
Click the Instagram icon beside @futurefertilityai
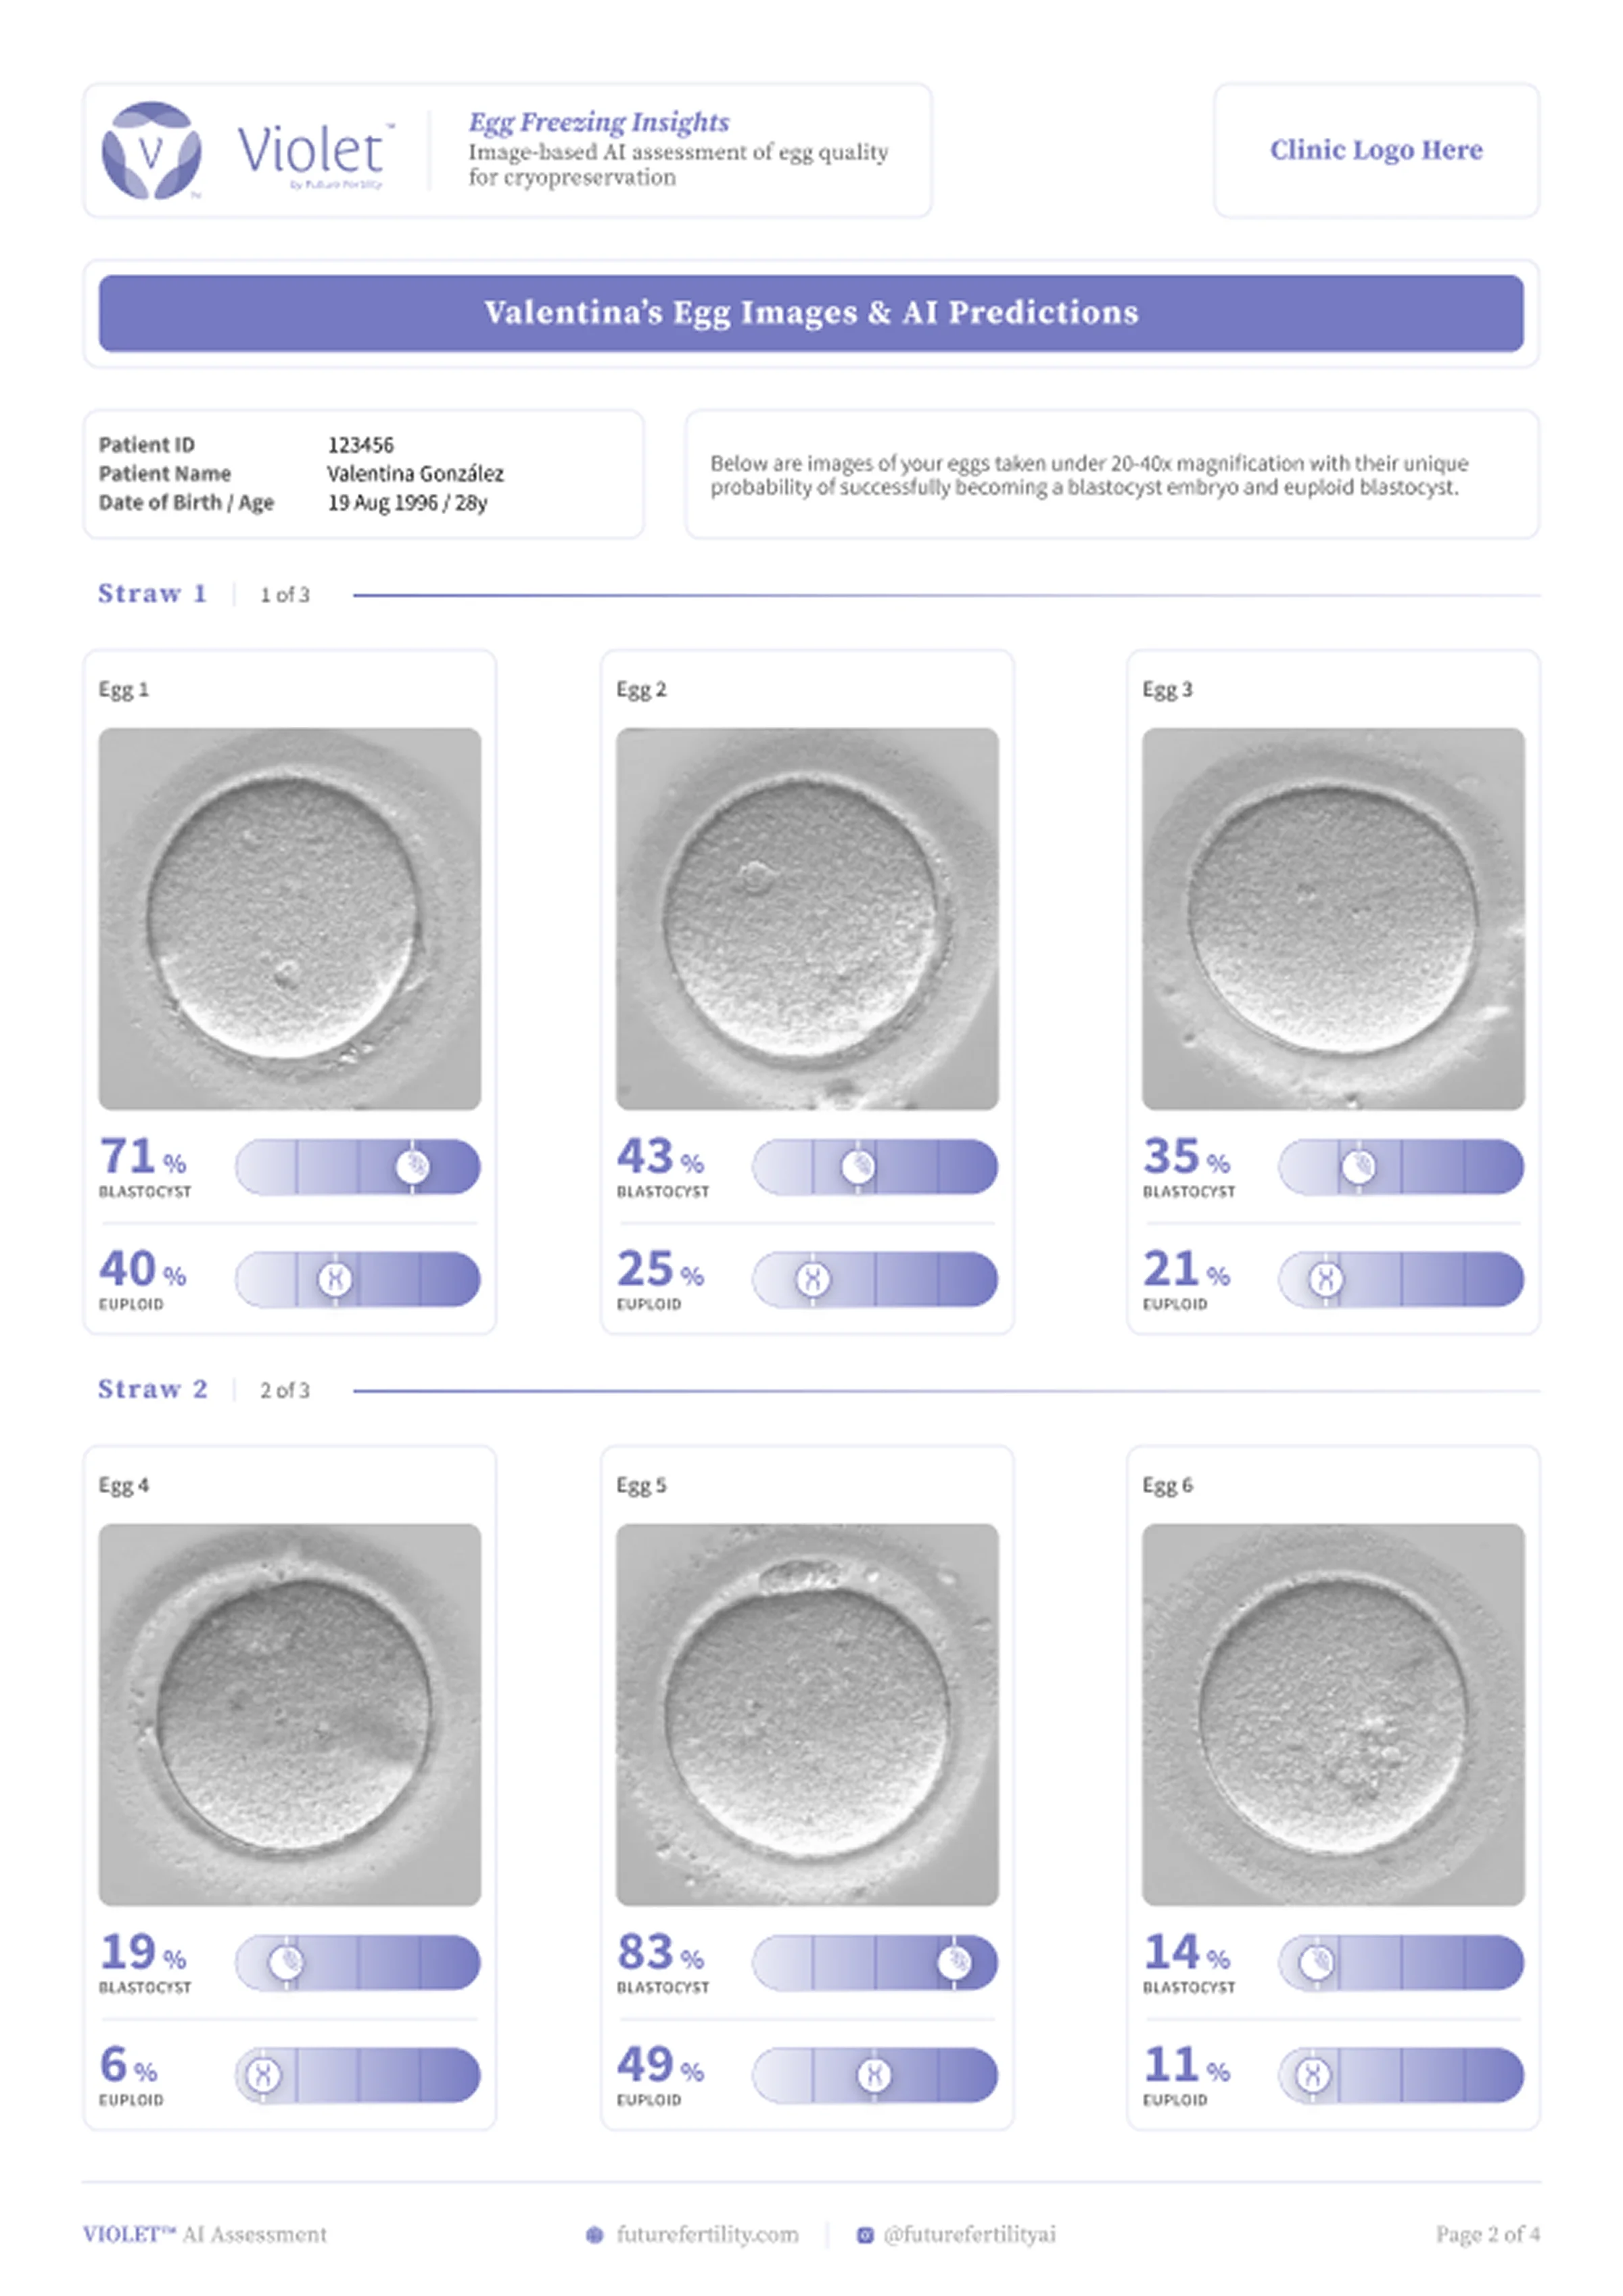click(x=865, y=2234)
